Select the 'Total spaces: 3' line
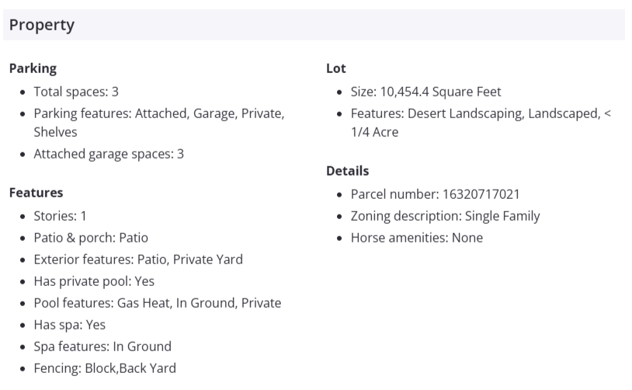632x390 pixels. 76,92
